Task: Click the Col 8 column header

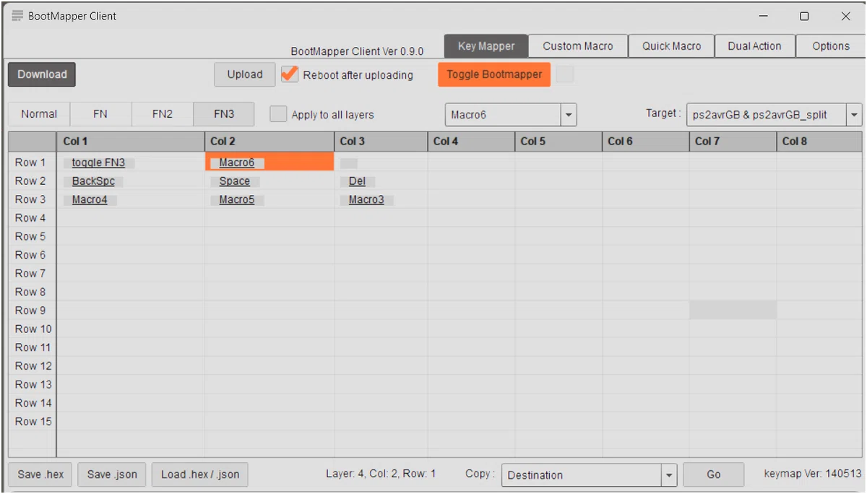Action: 820,142
